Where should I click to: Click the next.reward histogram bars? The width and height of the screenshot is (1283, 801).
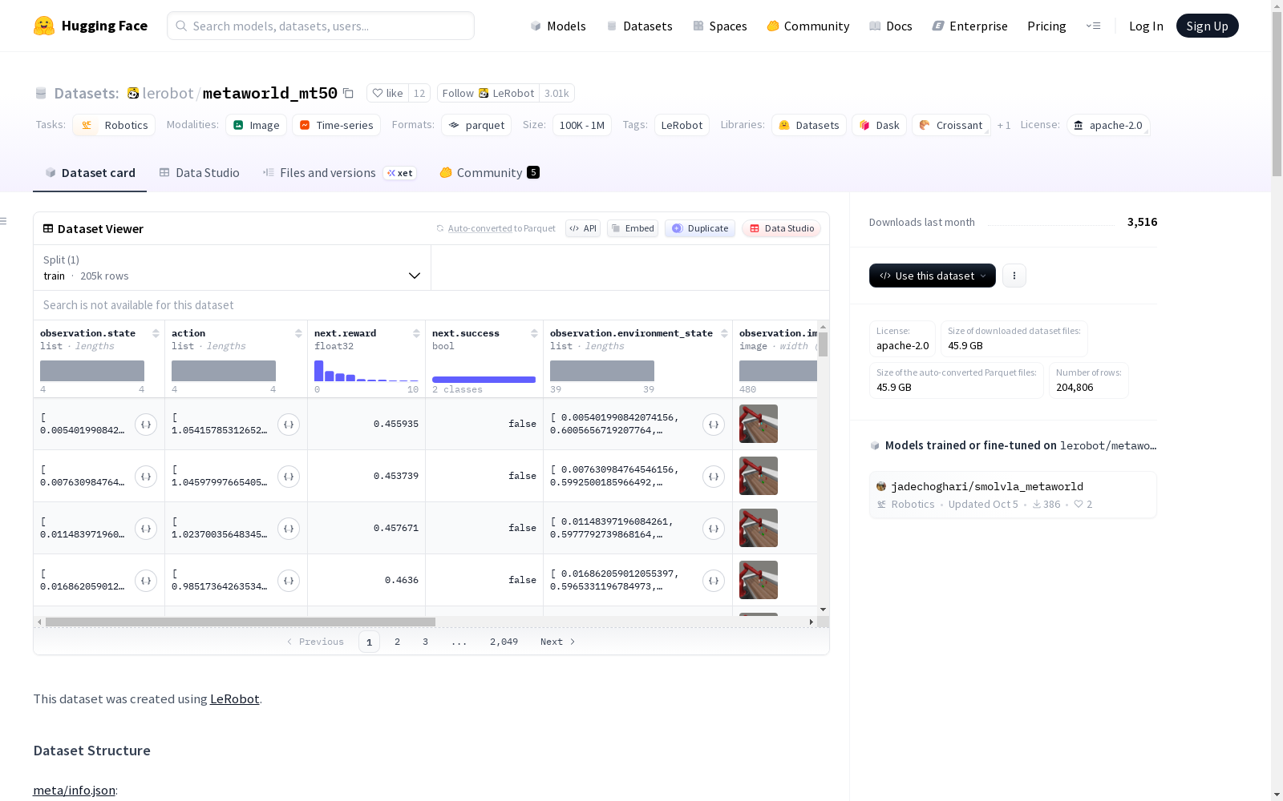366,371
